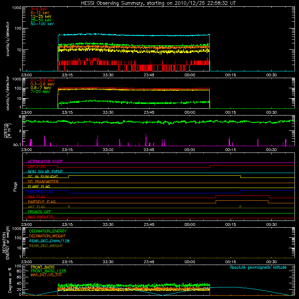Select the 0.1-0.3 MeV legend label
Image resolution: width=299 pixels, height=299 pixels.
43,80
